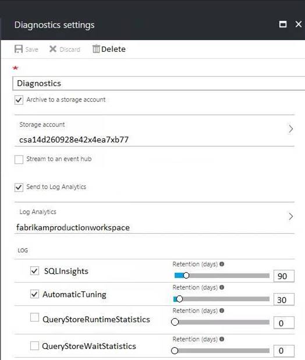Click the Delete trash can icon
This screenshot has height=360, width=305.
point(96,49)
